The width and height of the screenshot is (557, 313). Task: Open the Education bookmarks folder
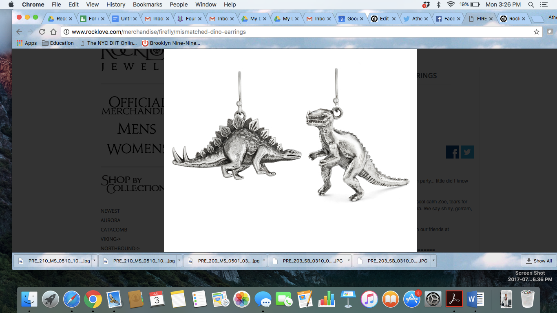[58, 43]
